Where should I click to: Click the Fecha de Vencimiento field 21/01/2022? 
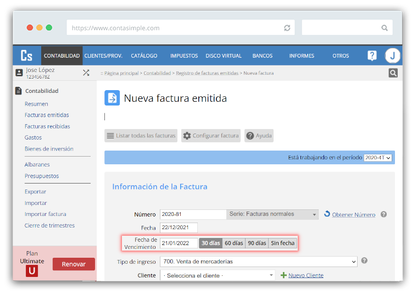[179, 243]
